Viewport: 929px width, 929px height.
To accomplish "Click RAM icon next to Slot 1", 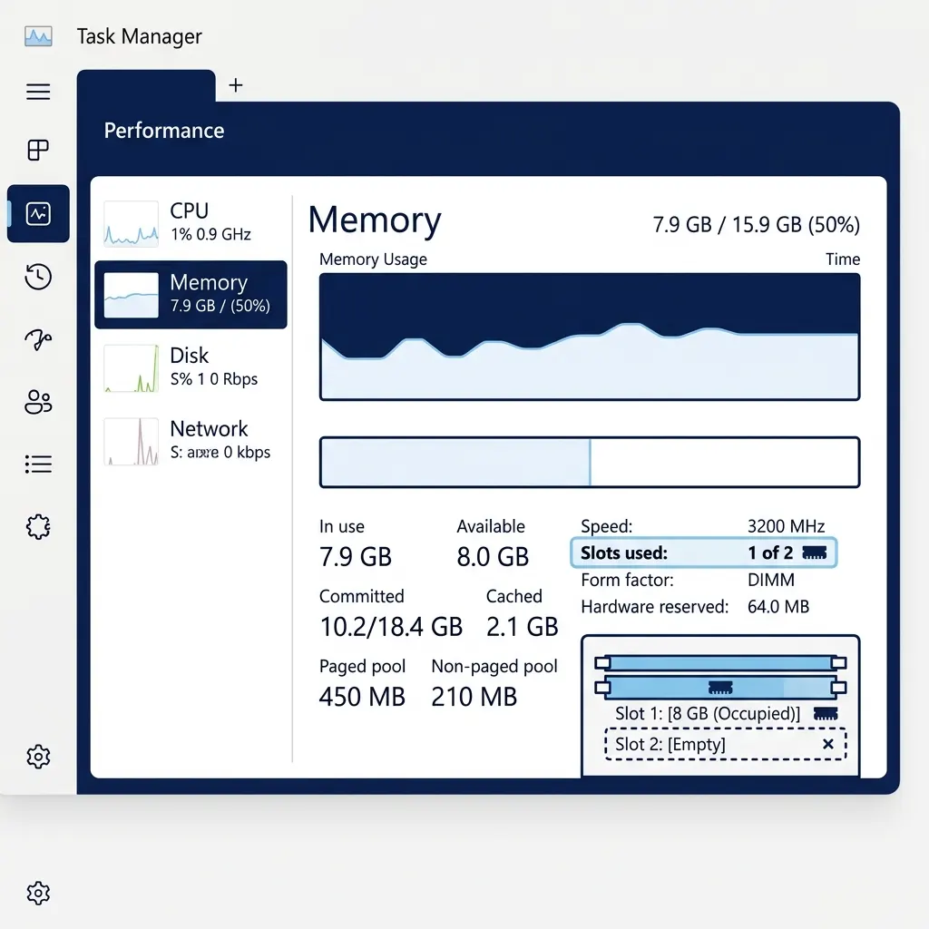I will (x=826, y=714).
